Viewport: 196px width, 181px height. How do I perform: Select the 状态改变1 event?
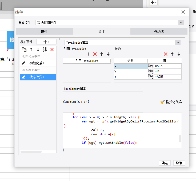[x=38, y=77]
